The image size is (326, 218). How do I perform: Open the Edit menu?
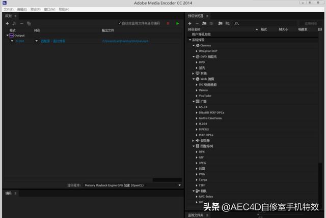point(22,9)
